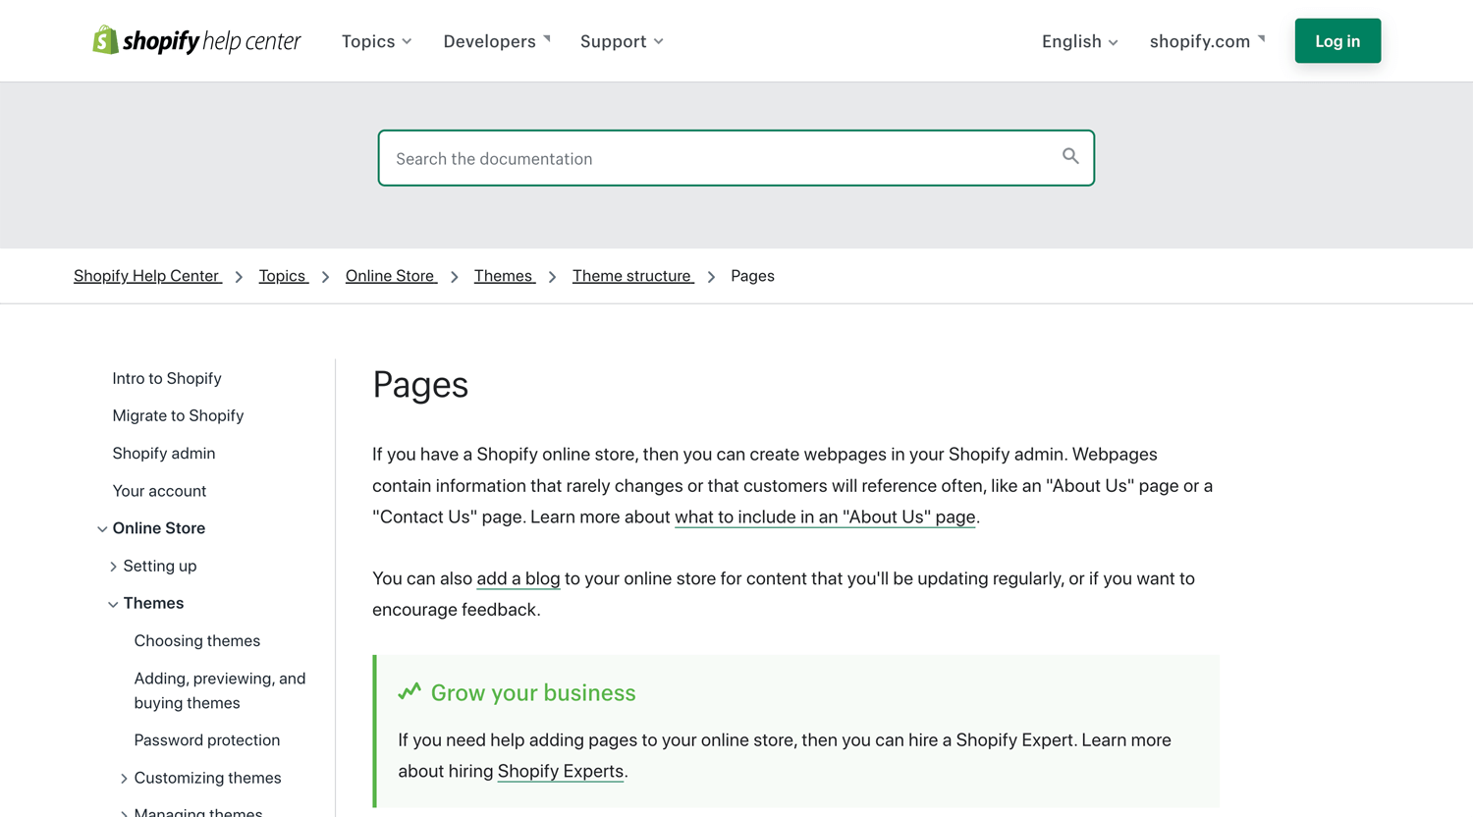Open the Support dropdown menu
The height and width of the screenshot is (817, 1473).
point(622,41)
